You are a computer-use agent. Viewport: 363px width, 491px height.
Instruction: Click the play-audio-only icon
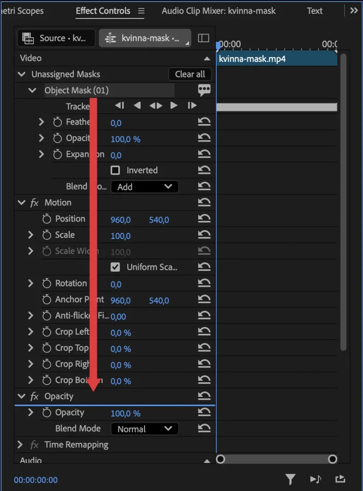(x=316, y=479)
